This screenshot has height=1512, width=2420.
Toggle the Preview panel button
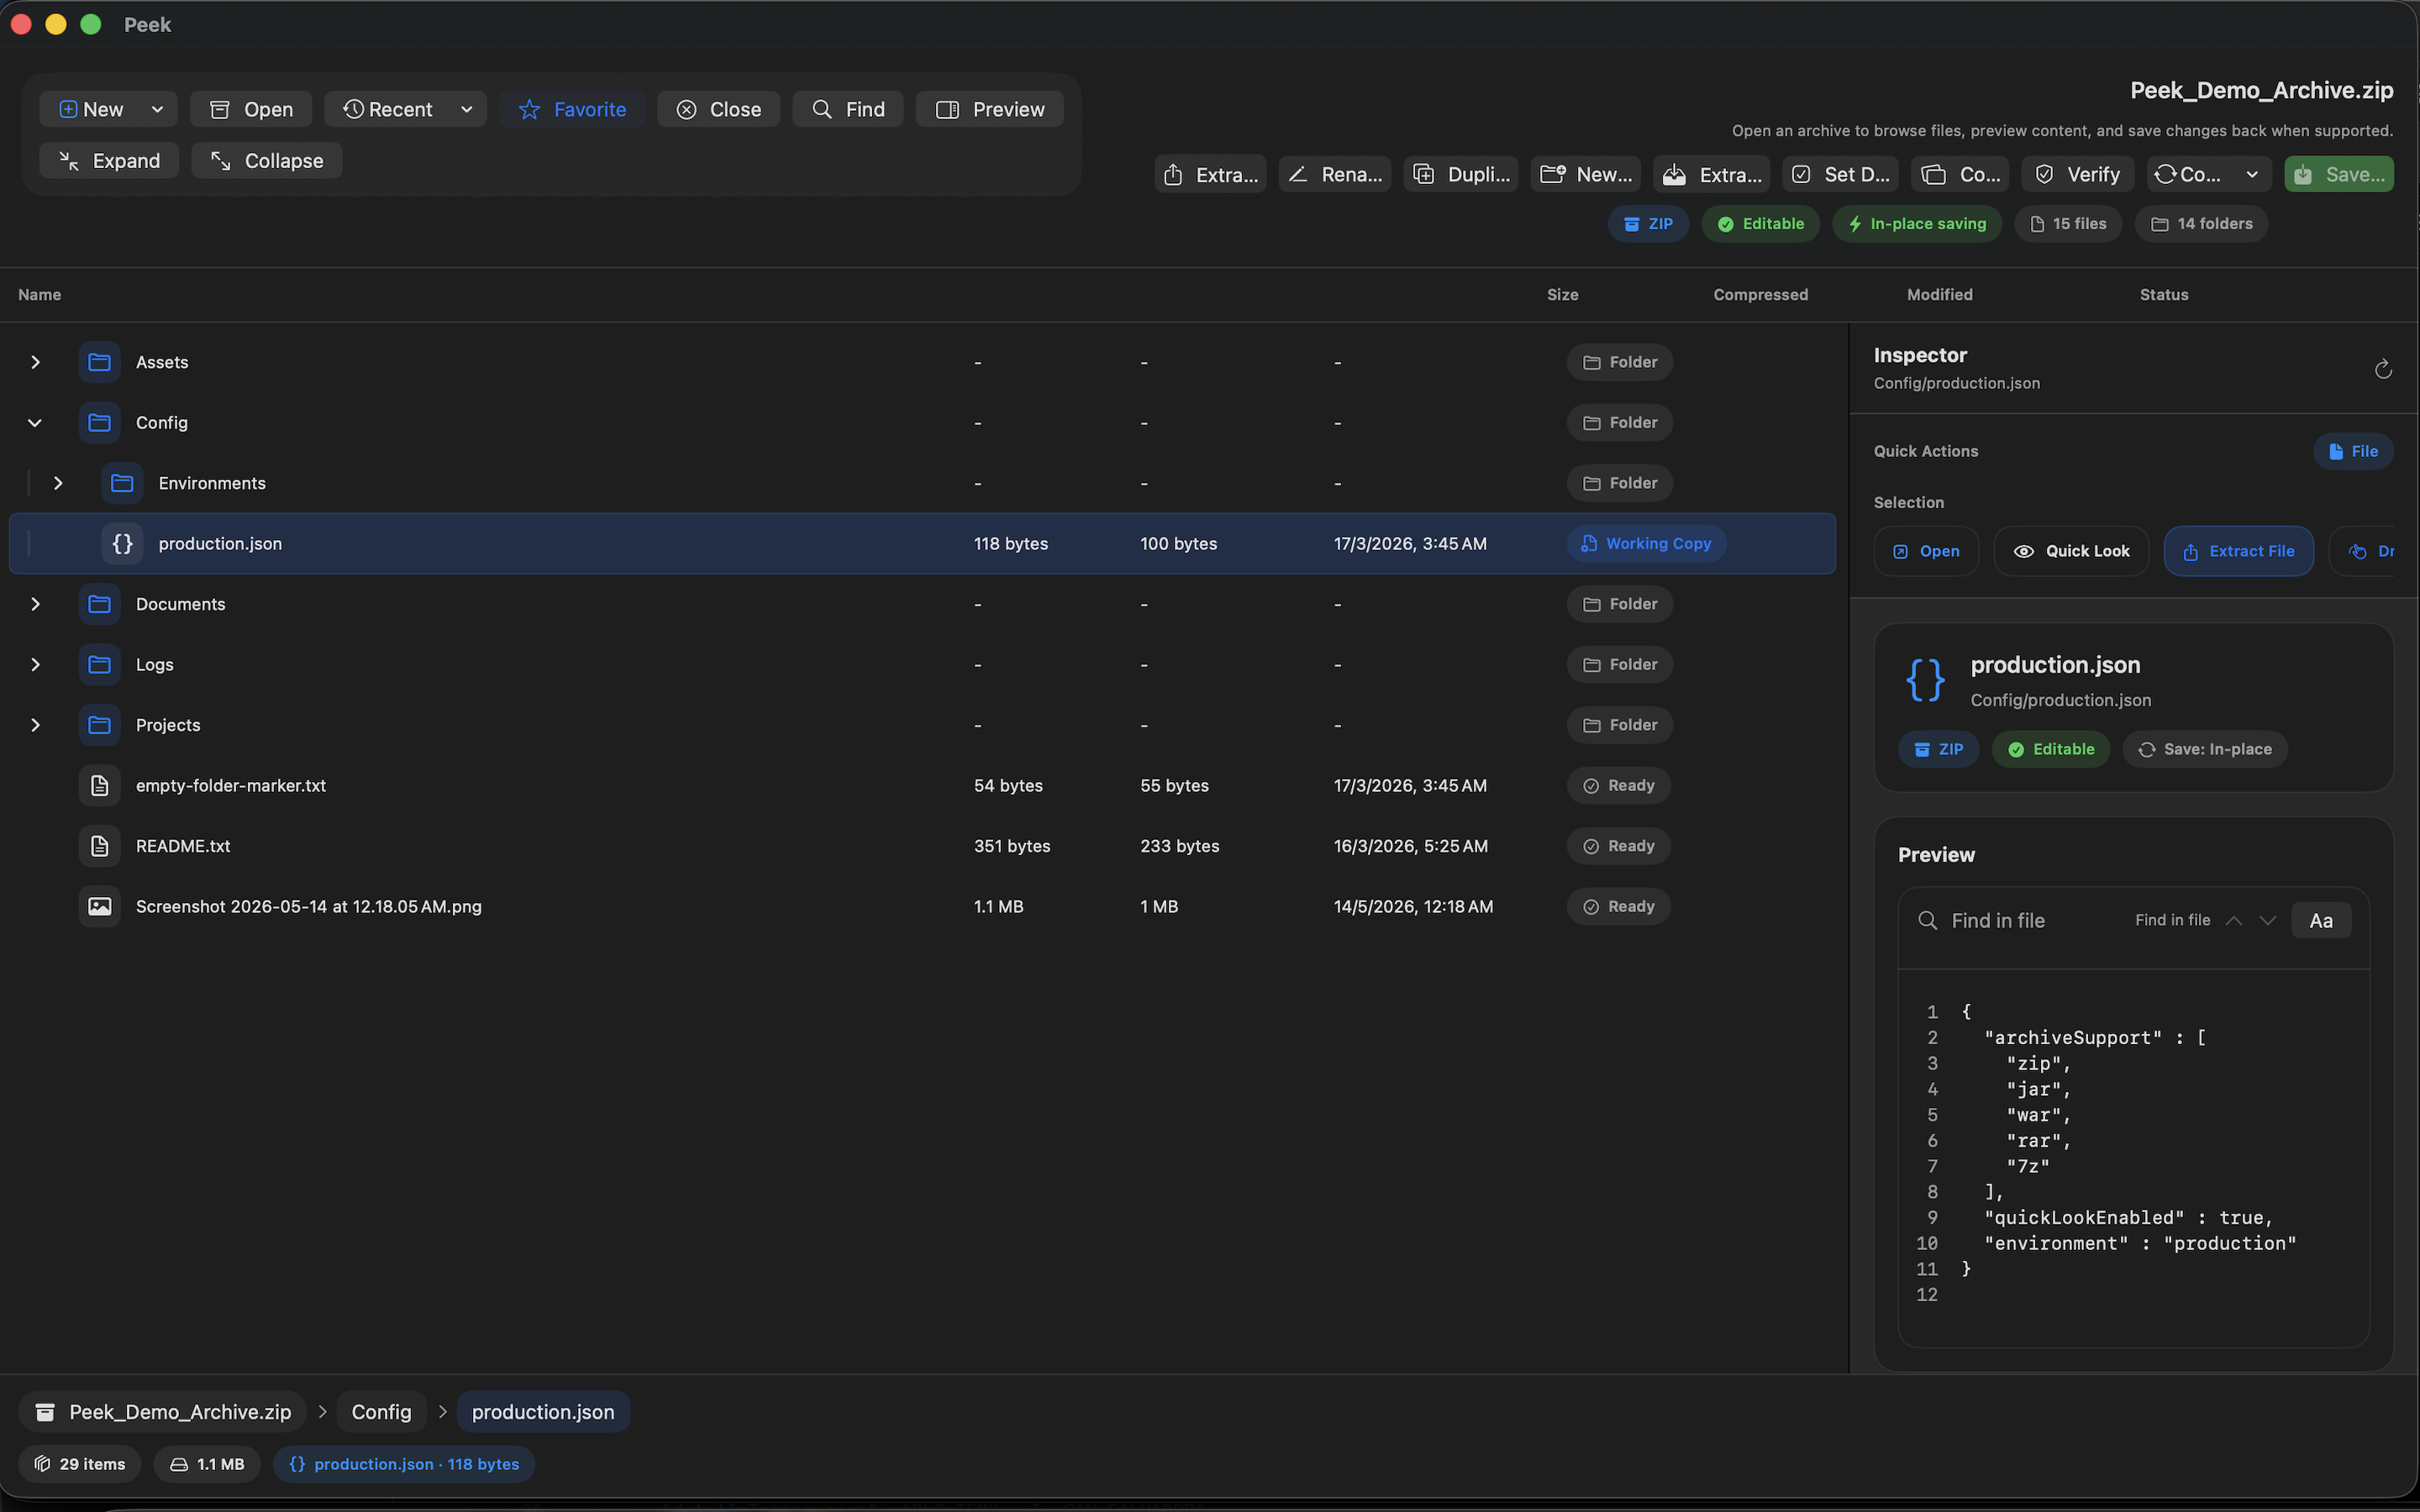click(990, 109)
